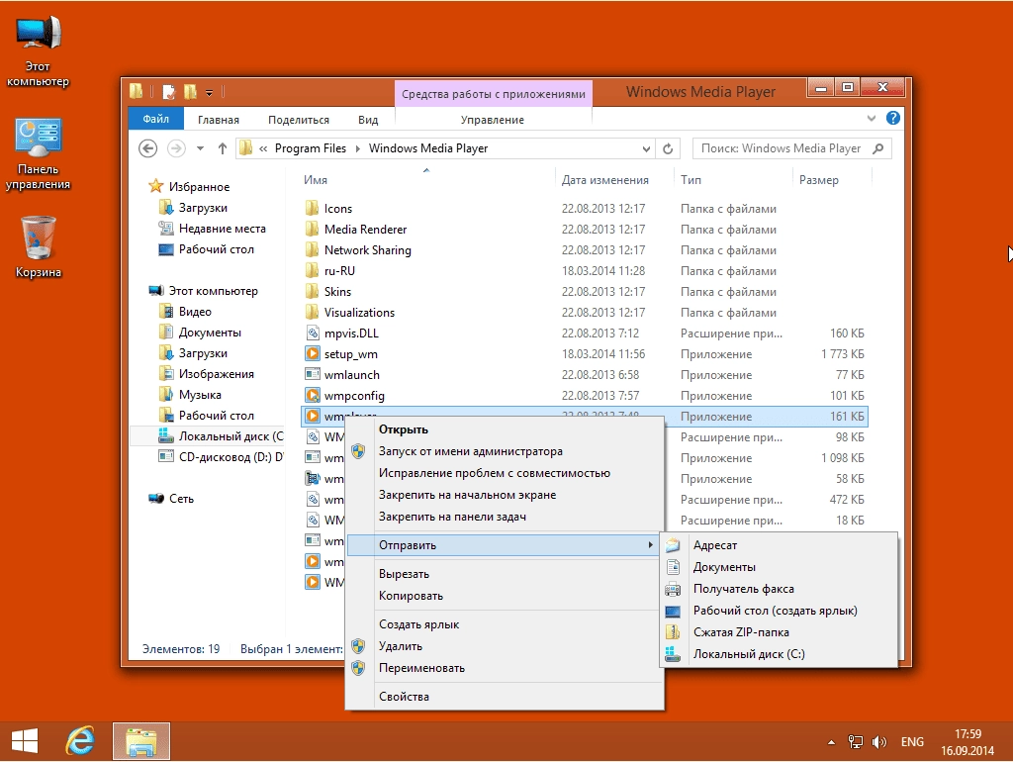Click the File Explorer taskbar icon
This screenshot has height=762, width=1013.
[x=141, y=741]
